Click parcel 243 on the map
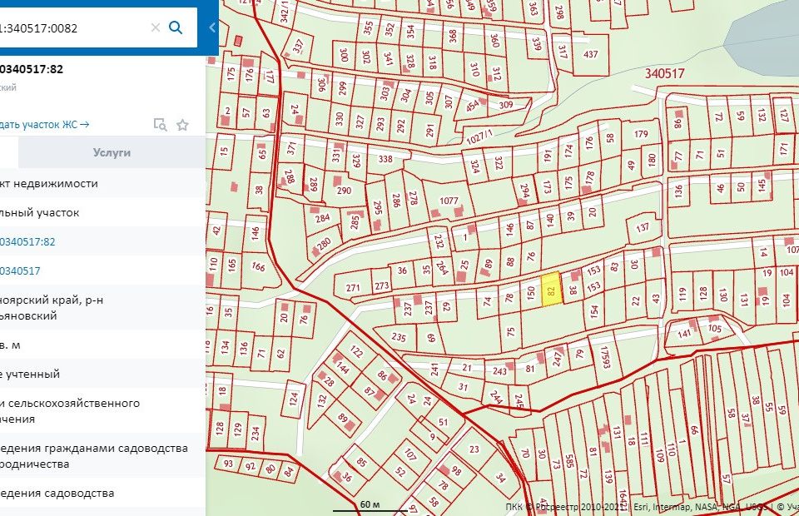 coord(499,371)
